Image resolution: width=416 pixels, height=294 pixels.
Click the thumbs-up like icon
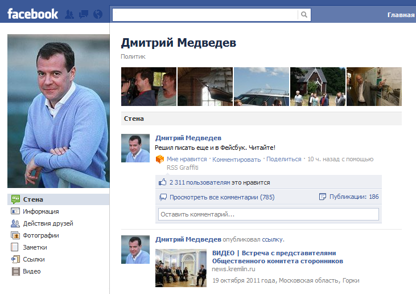tap(163, 182)
